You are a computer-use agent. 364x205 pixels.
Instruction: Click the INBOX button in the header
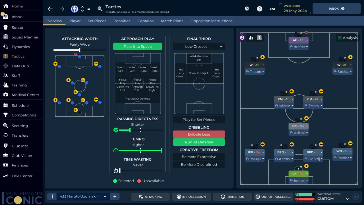tap(336, 9)
